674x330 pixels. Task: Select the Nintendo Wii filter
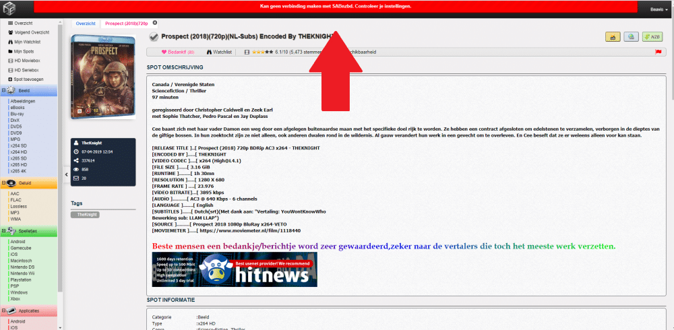[x=21, y=273]
